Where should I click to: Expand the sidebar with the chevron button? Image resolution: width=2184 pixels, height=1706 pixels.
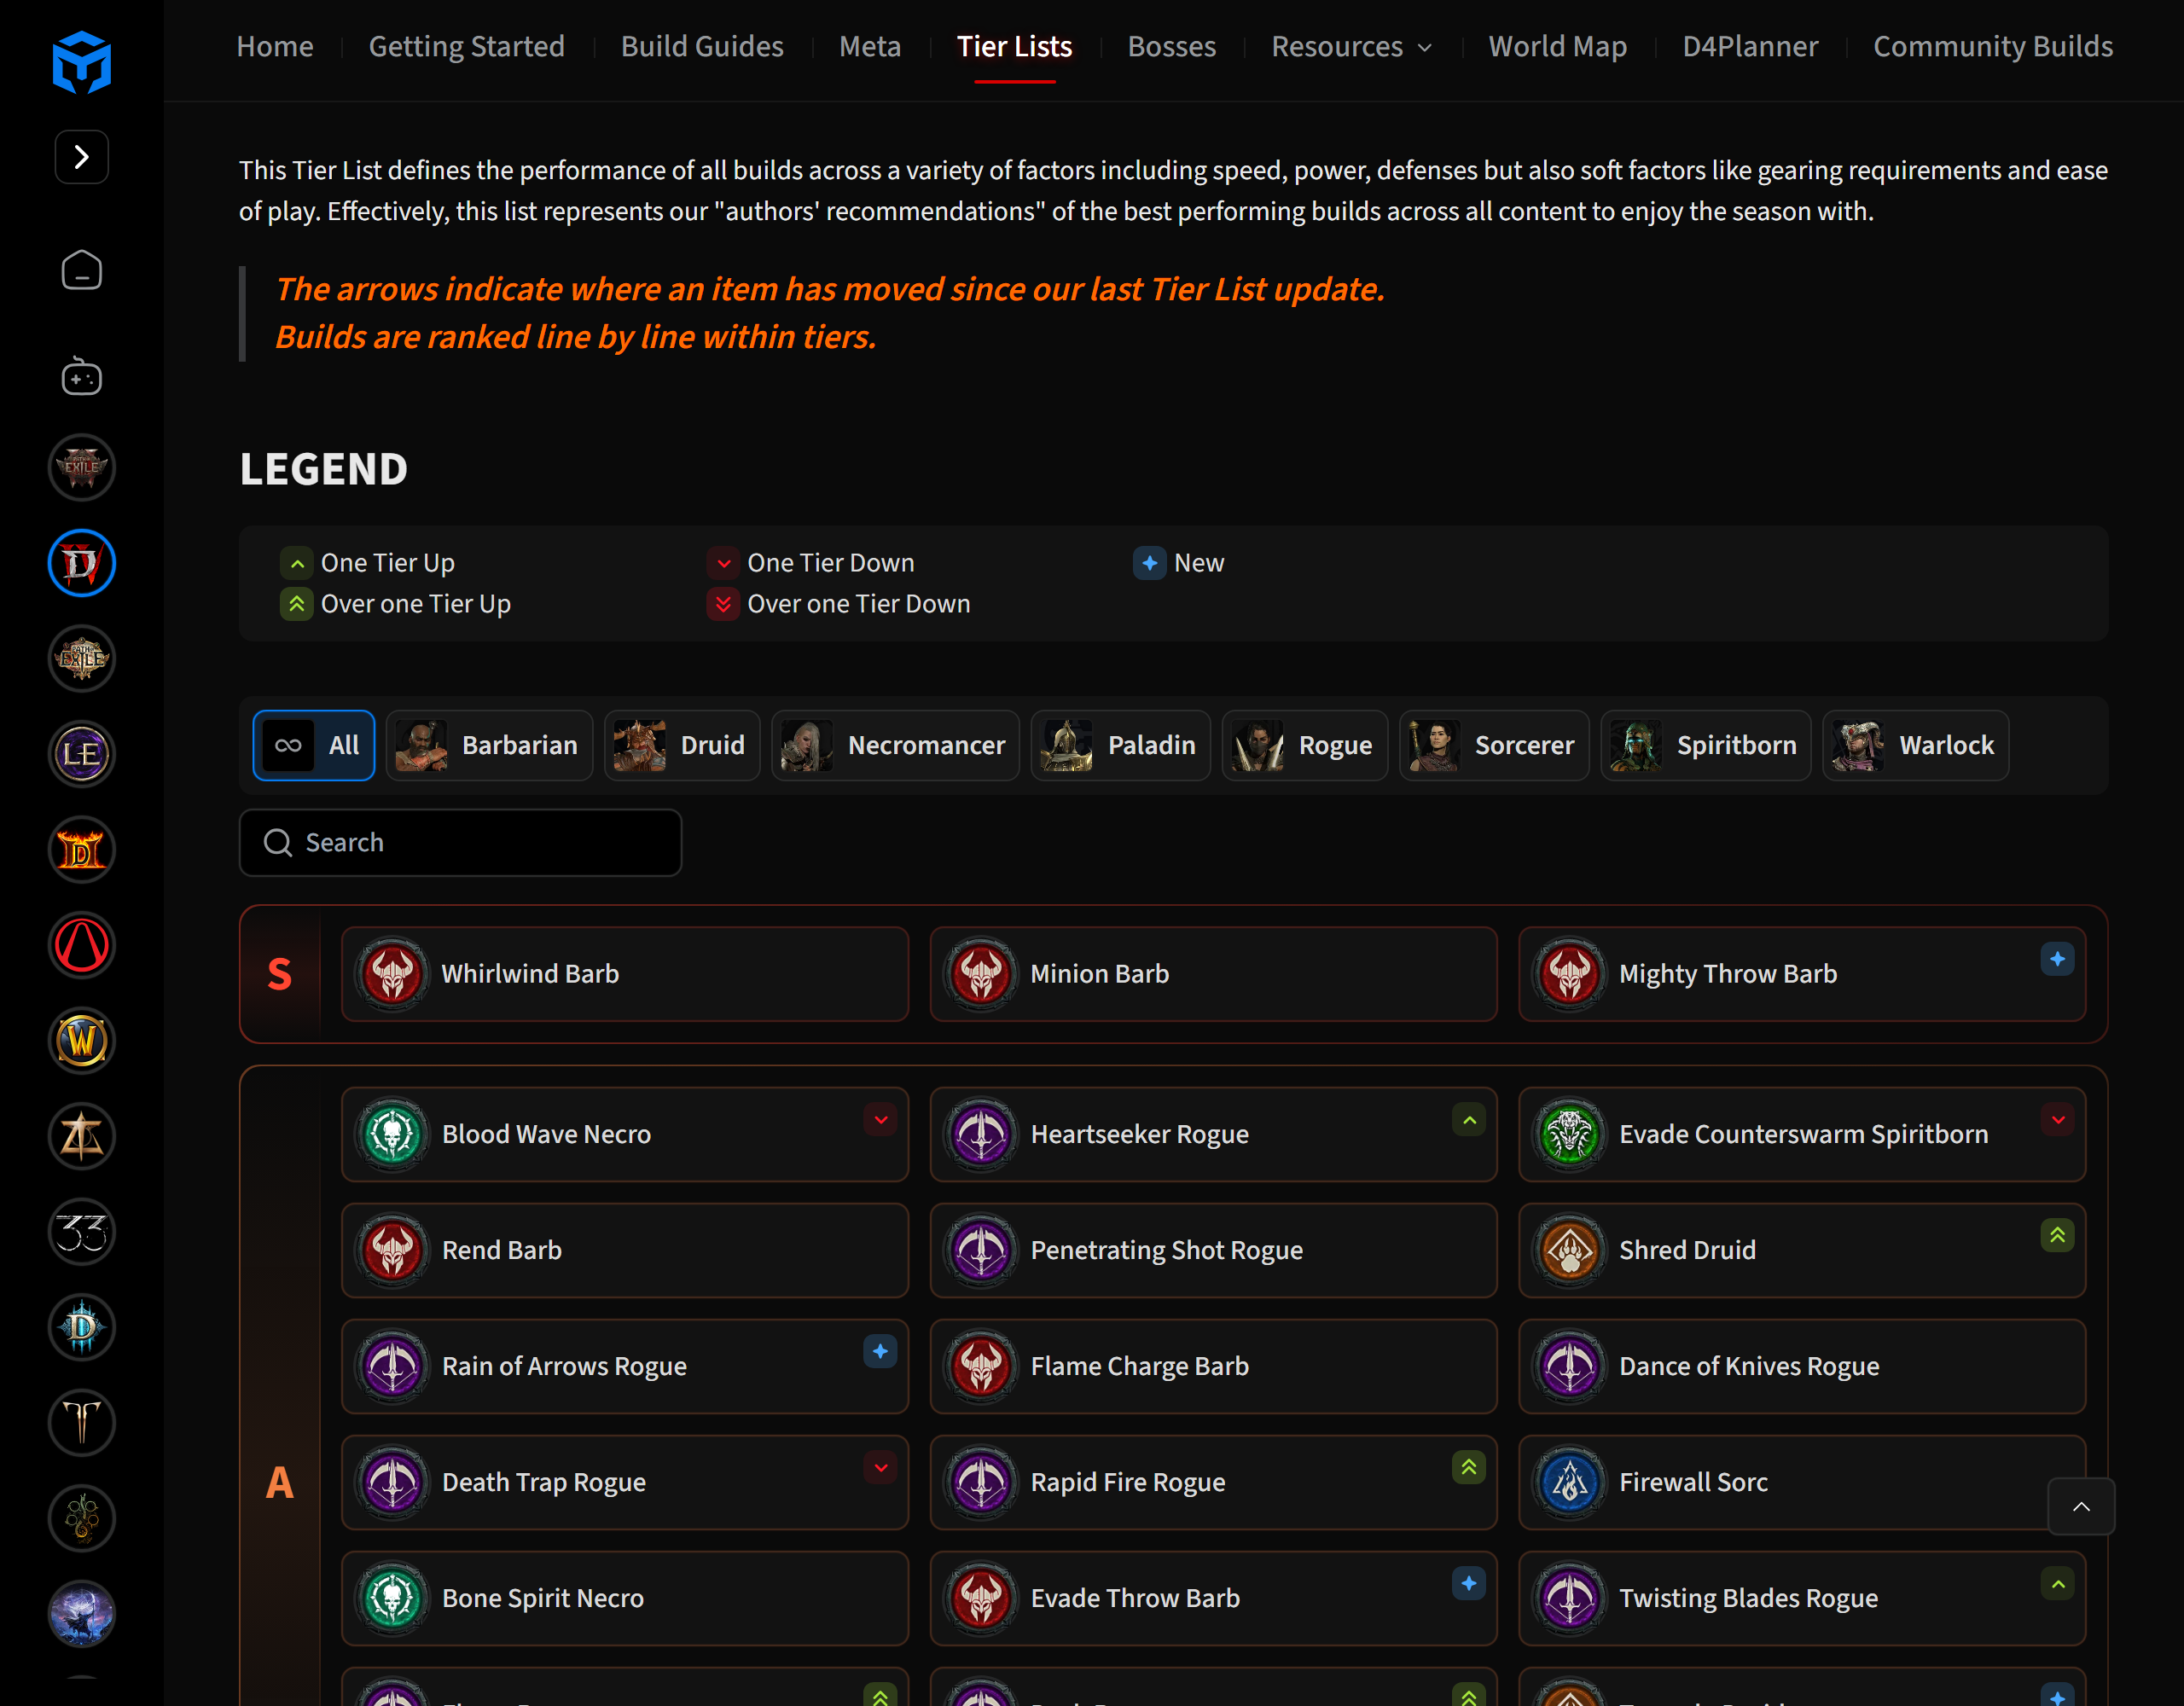pos(82,157)
